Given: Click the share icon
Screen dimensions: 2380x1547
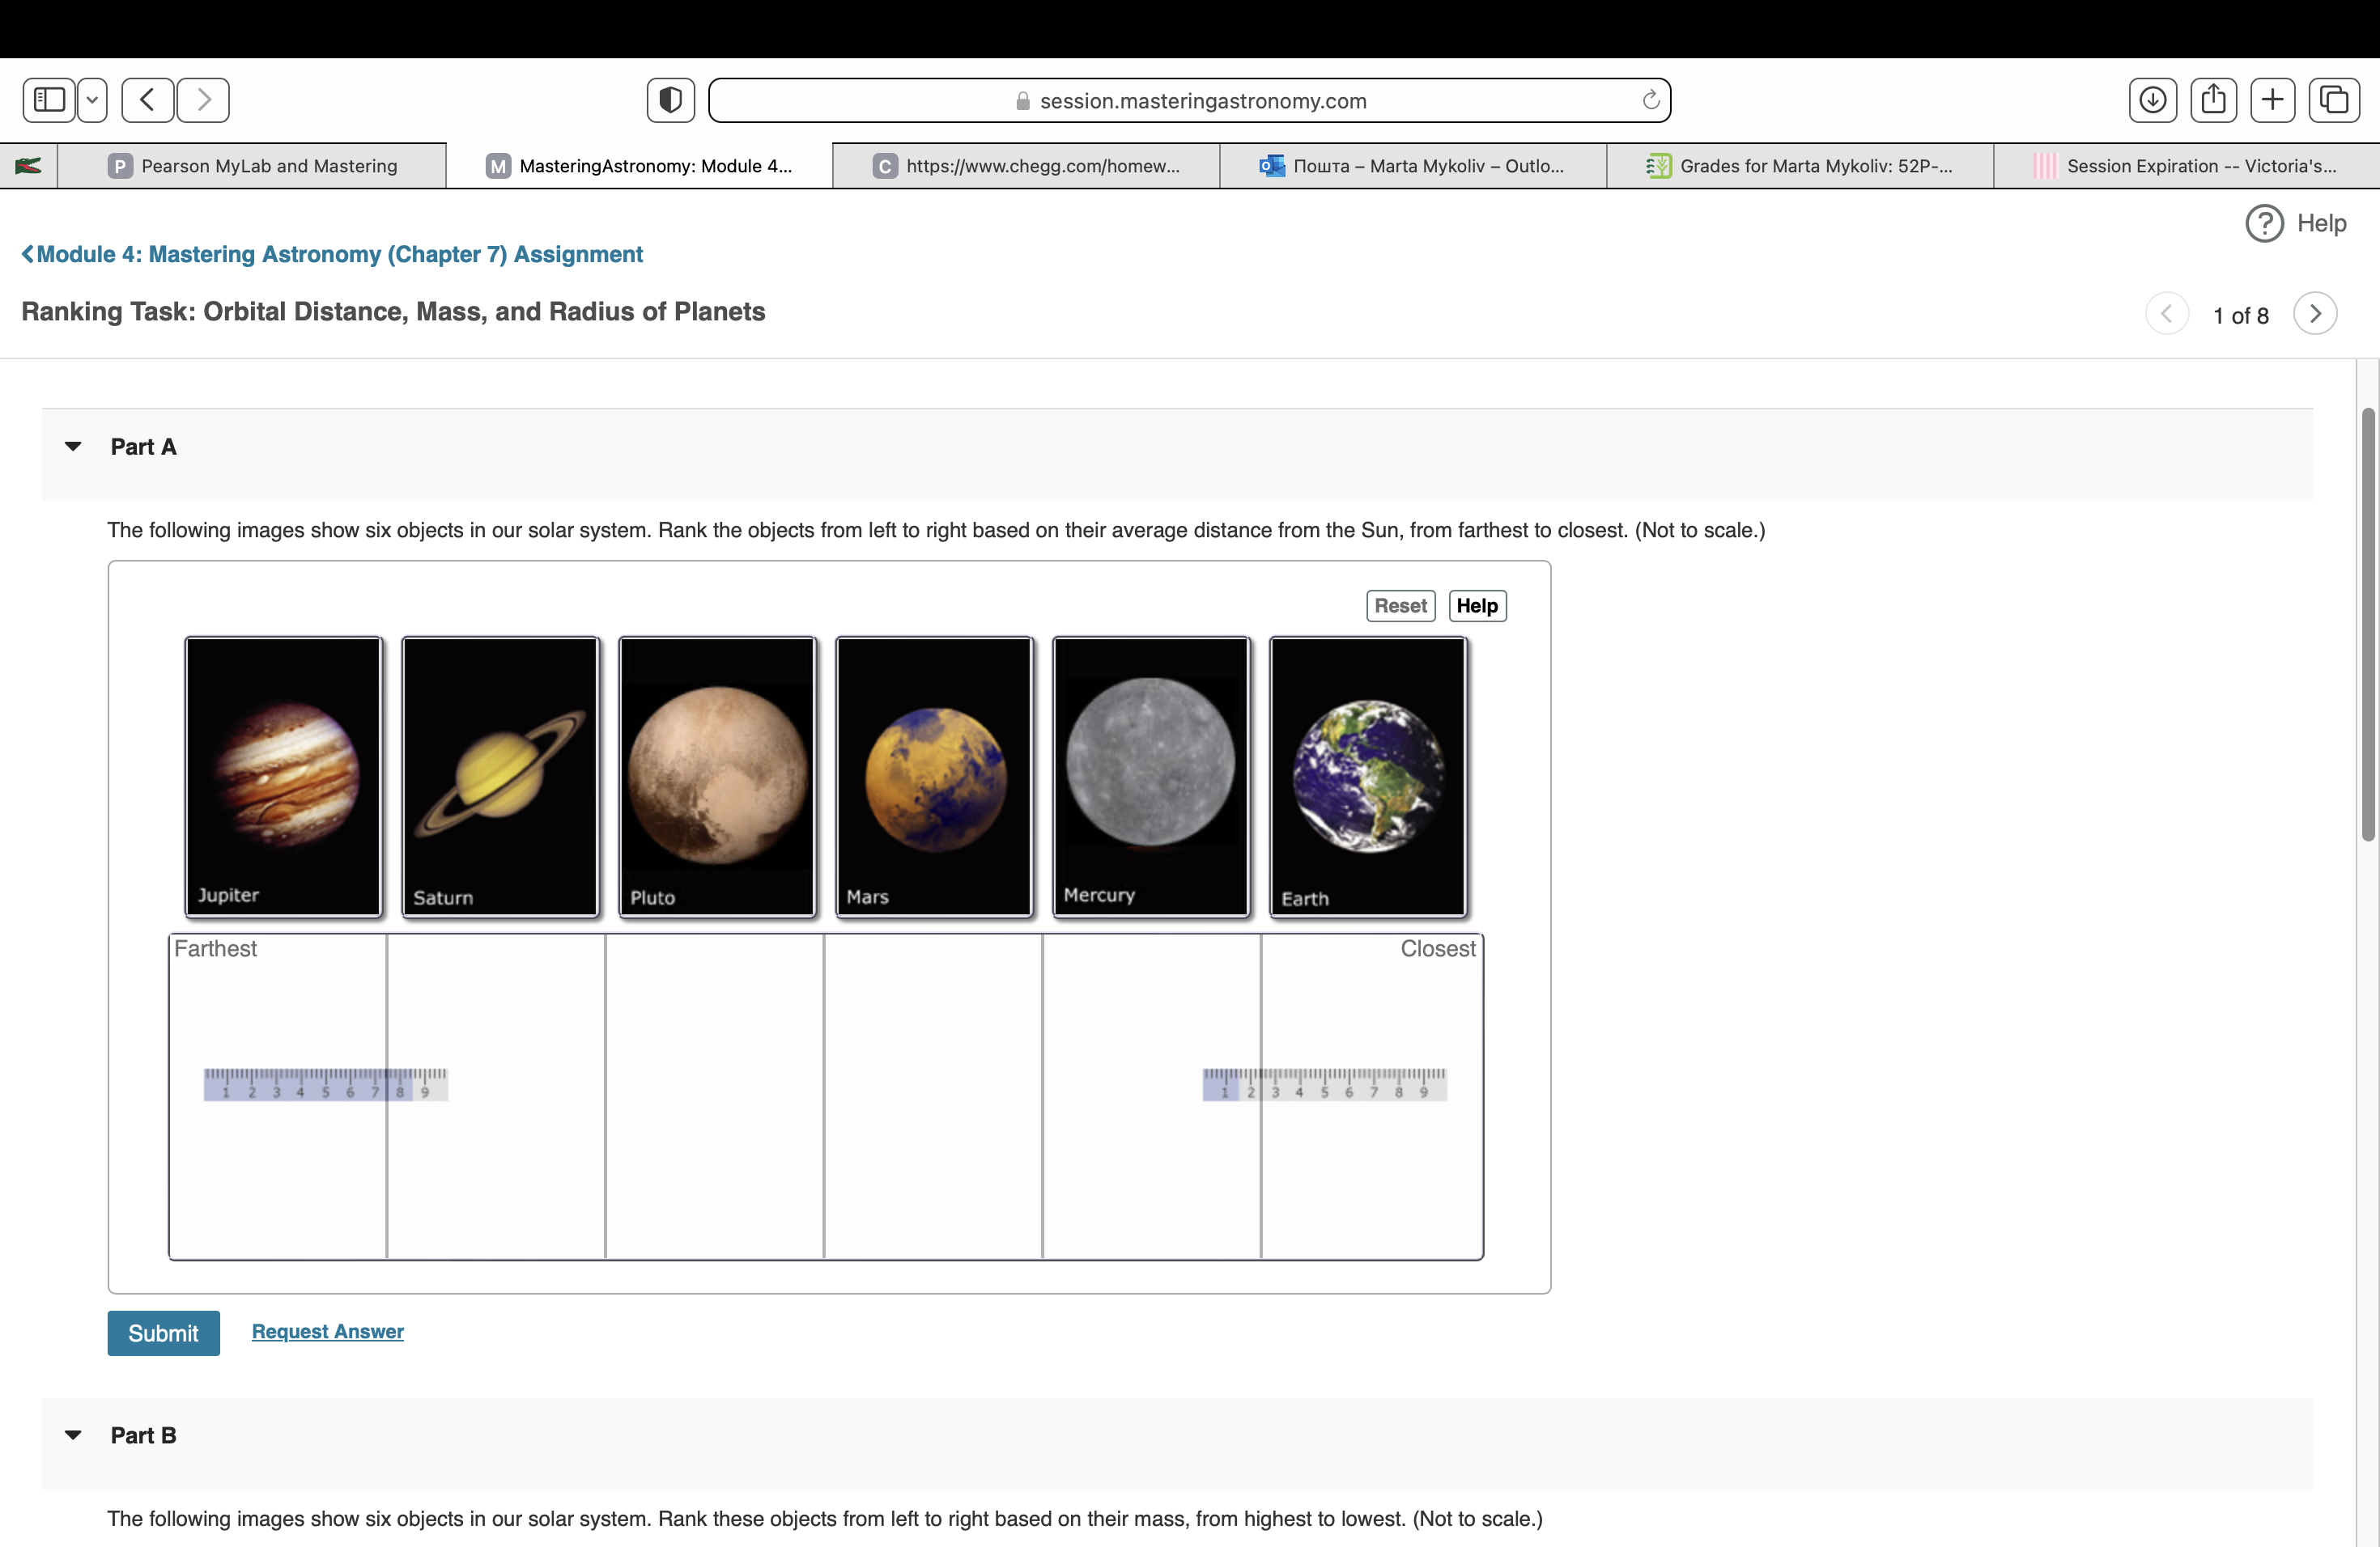Looking at the screenshot, I should (2214, 99).
